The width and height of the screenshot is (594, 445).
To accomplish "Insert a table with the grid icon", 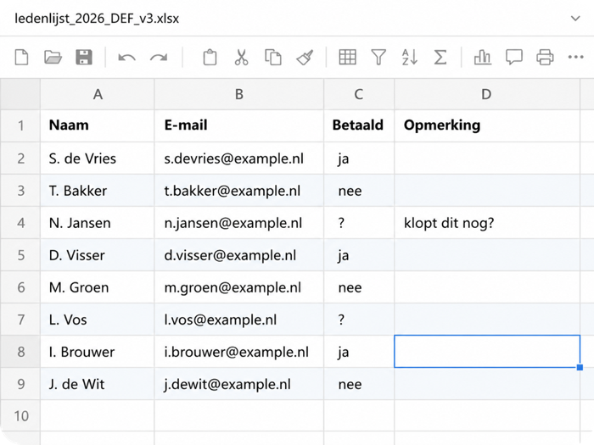I will 347,58.
